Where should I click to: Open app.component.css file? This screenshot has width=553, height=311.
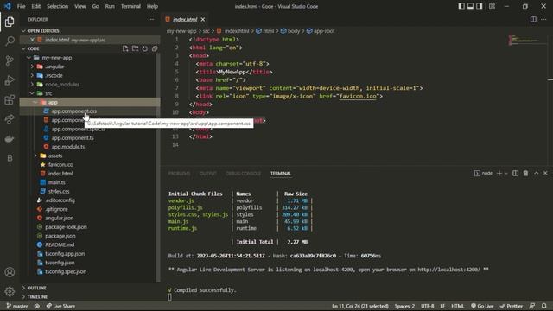tap(90, 111)
